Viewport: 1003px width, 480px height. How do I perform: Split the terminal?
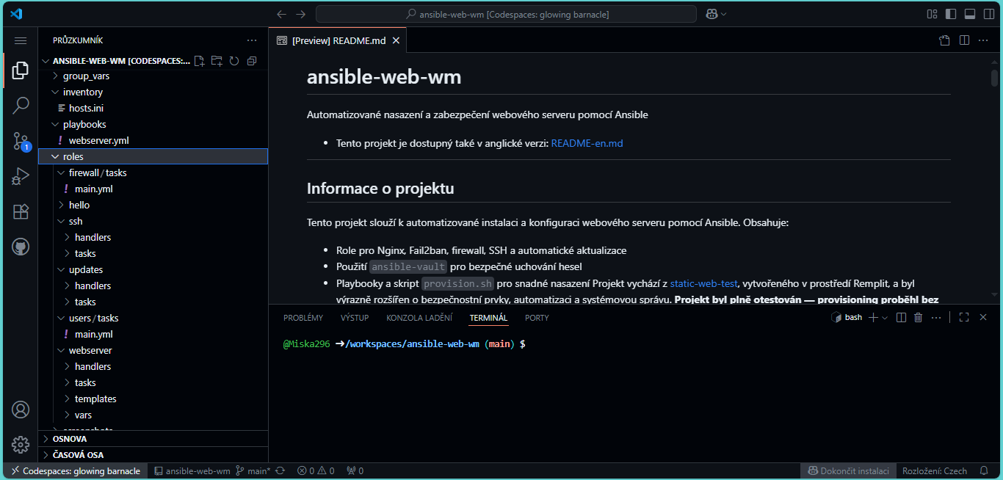[x=901, y=317]
